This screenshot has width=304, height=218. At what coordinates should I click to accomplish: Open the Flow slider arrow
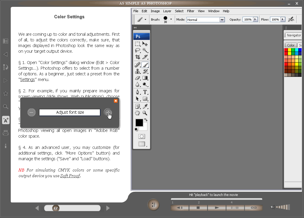point(283,19)
